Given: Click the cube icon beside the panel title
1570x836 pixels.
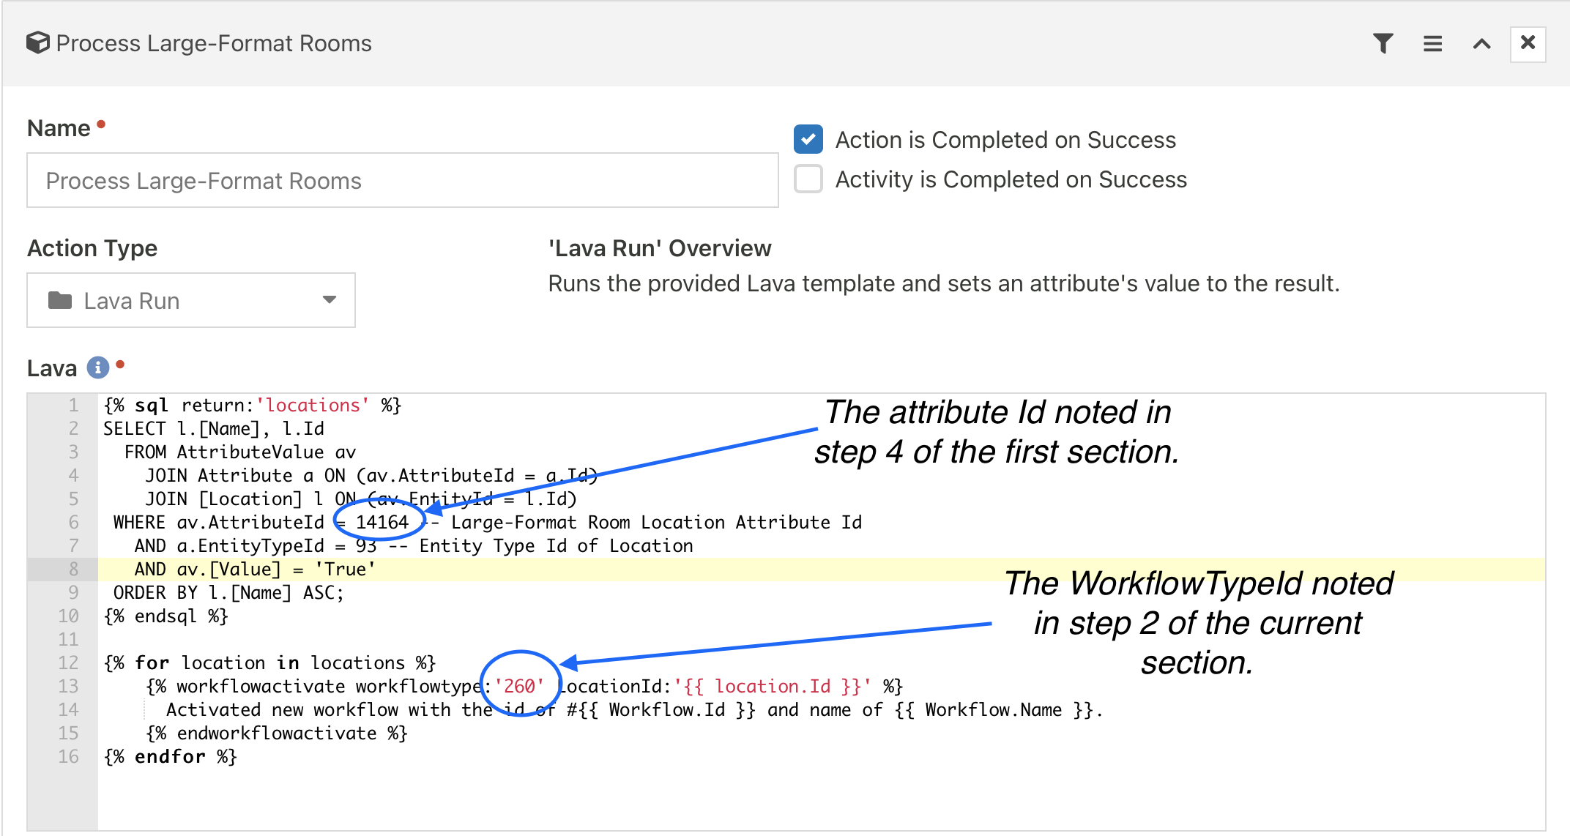Looking at the screenshot, I should [x=38, y=43].
